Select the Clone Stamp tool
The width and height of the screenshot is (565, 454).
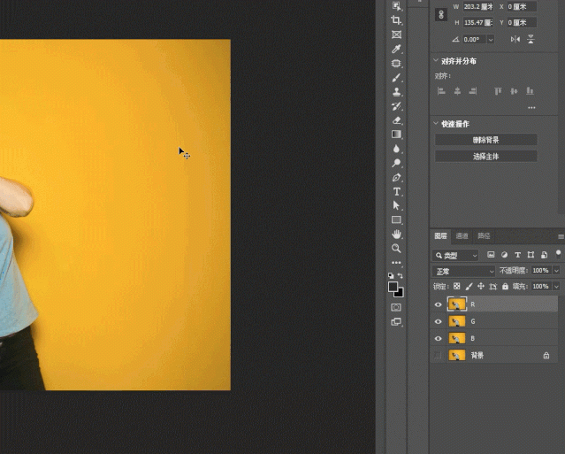click(x=396, y=91)
